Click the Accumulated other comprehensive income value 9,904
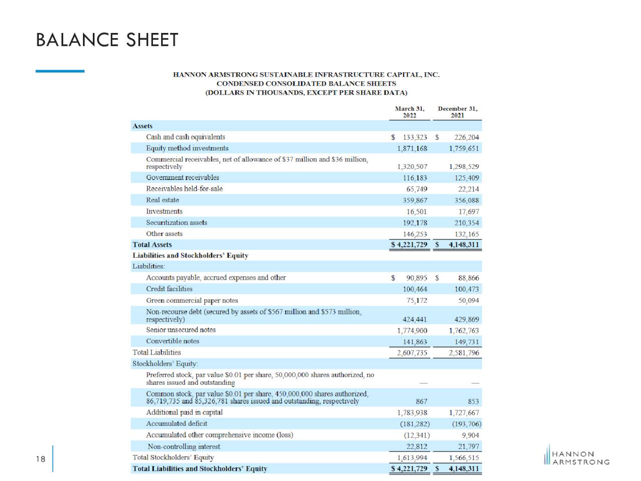The height and width of the screenshot is (481, 641). pos(470,435)
